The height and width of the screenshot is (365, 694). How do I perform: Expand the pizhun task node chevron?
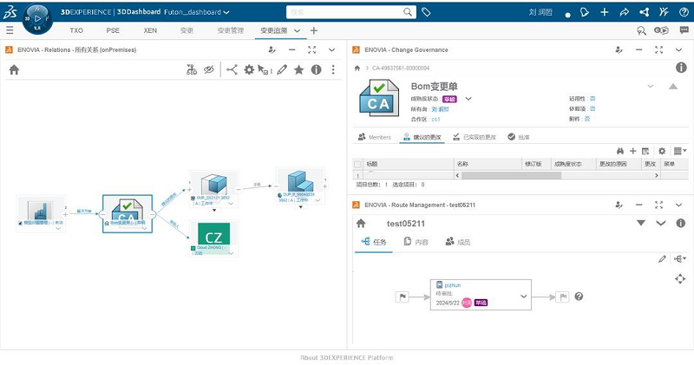point(523,296)
